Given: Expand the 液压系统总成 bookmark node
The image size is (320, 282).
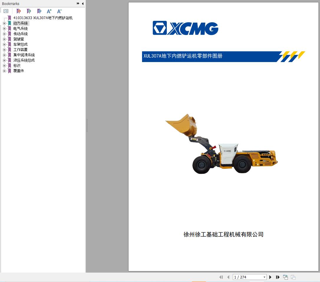Looking at the screenshot, I should pos(4,60).
